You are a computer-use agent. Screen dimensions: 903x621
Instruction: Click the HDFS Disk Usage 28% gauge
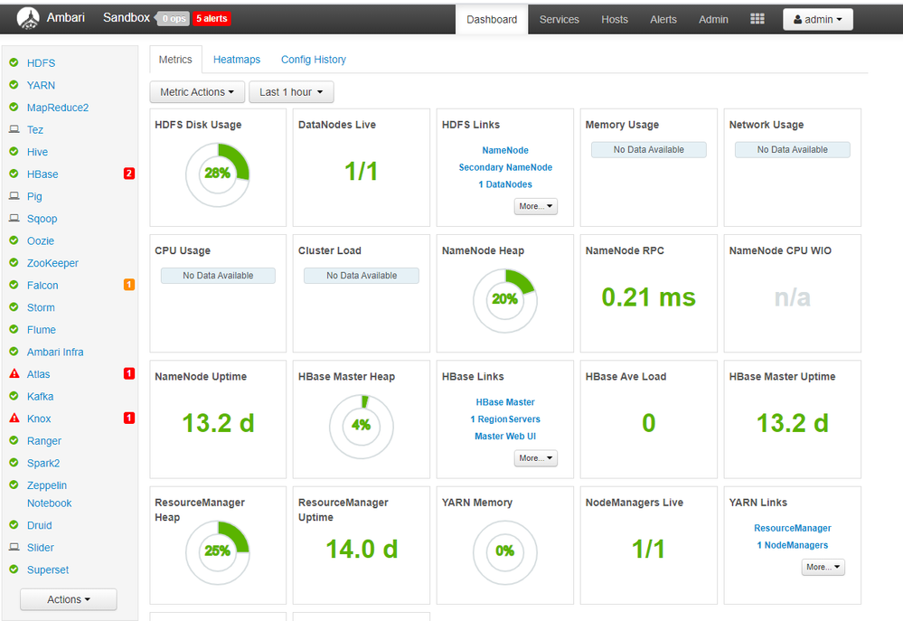tap(217, 174)
